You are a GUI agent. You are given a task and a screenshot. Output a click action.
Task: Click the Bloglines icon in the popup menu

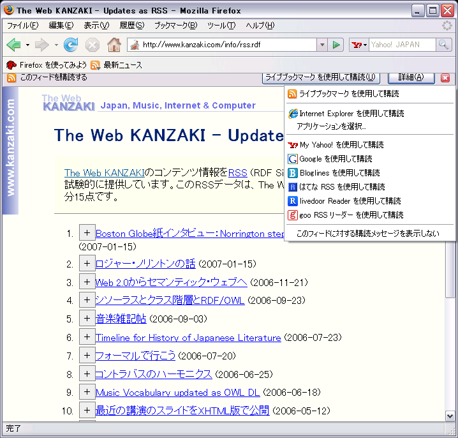pyautogui.click(x=293, y=173)
